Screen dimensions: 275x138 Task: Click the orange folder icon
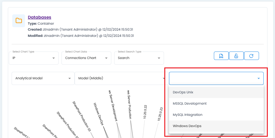[x=19, y=21]
